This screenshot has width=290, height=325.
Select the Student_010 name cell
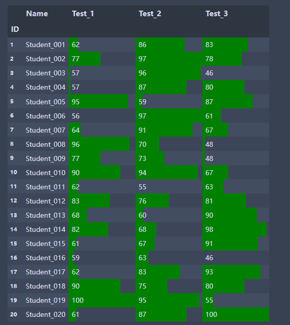[x=46, y=173]
